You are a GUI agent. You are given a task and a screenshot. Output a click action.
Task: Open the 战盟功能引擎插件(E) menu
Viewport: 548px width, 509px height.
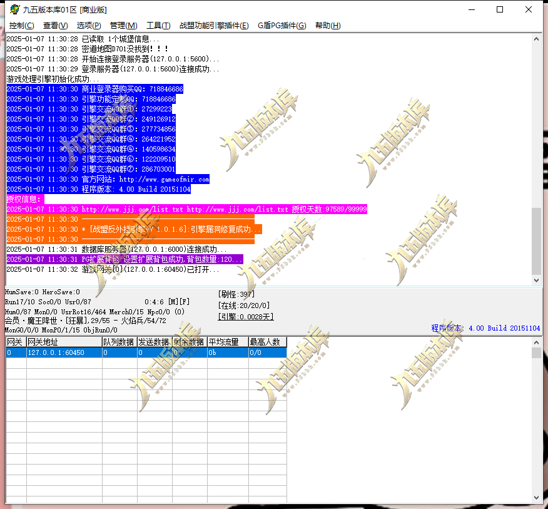click(214, 26)
